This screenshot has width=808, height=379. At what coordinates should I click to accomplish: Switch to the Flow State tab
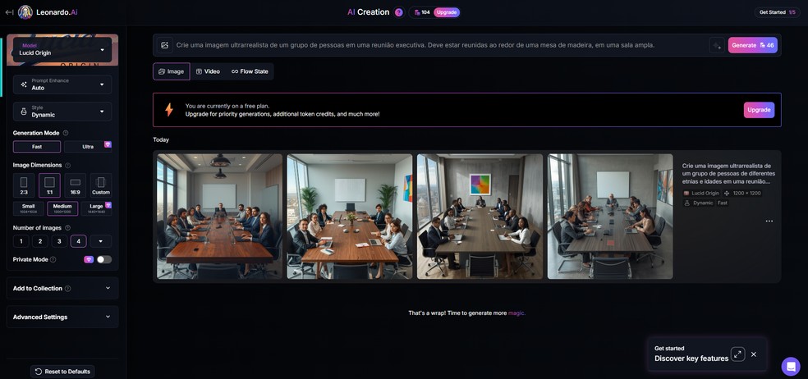(x=250, y=71)
